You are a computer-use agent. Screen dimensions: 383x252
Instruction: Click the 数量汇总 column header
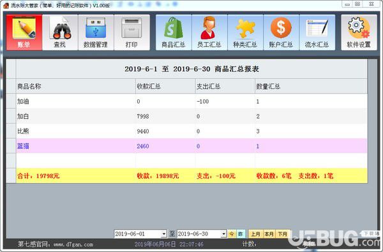(x=311, y=86)
